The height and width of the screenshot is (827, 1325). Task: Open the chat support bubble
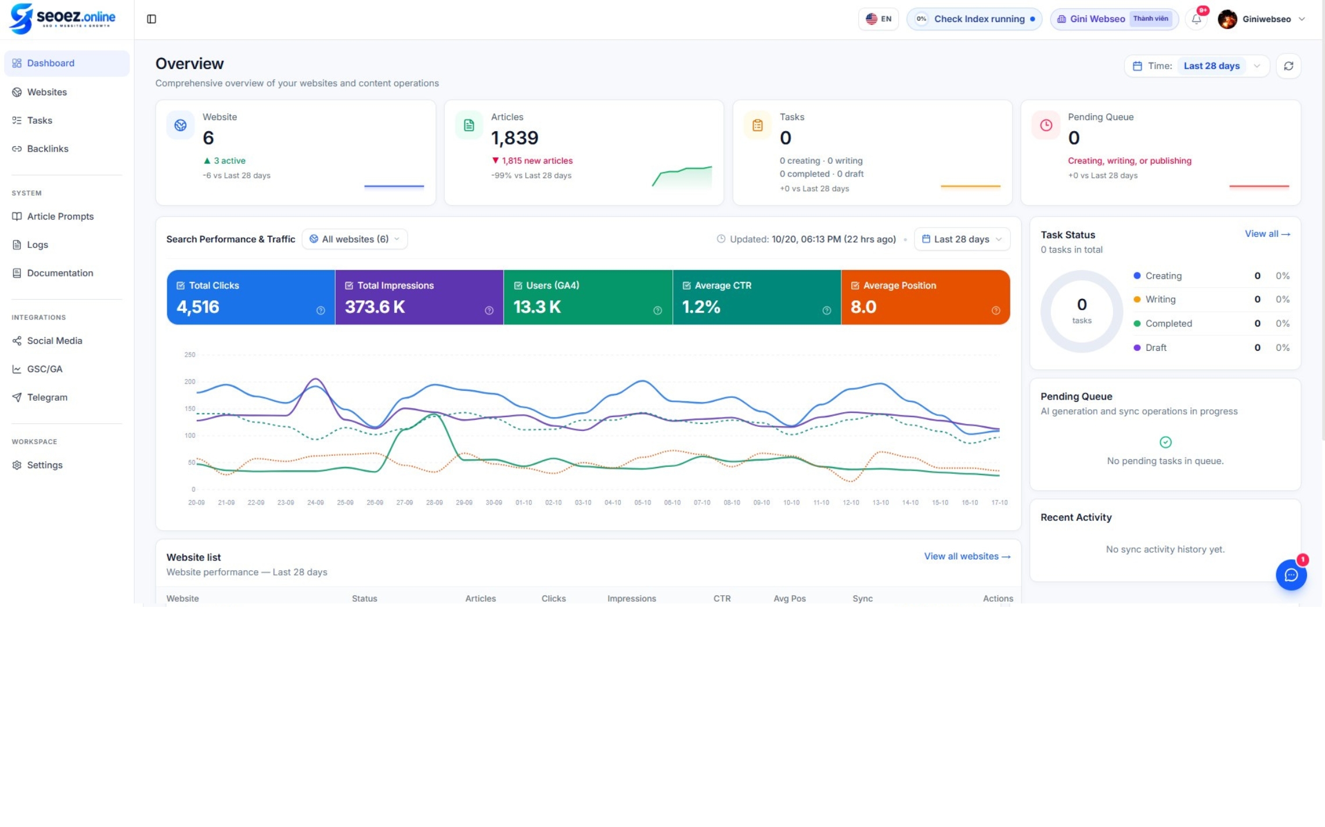pyautogui.click(x=1291, y=575)
